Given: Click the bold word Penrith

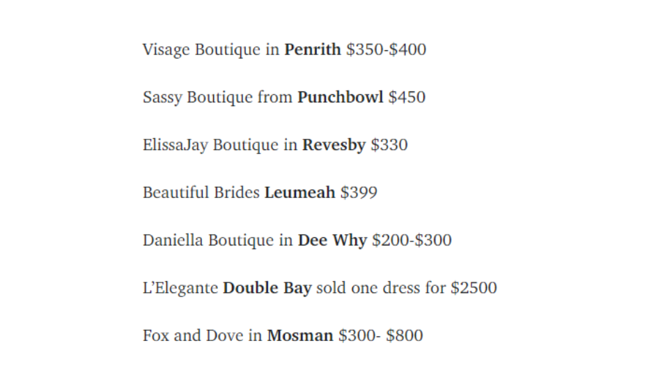Looking at the screenshot, I should pyautogui.click(x=313, y=49).
